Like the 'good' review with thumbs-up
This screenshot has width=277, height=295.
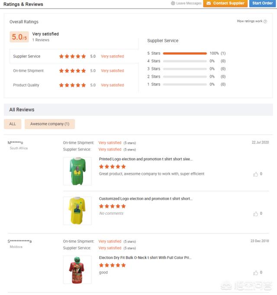256,273
